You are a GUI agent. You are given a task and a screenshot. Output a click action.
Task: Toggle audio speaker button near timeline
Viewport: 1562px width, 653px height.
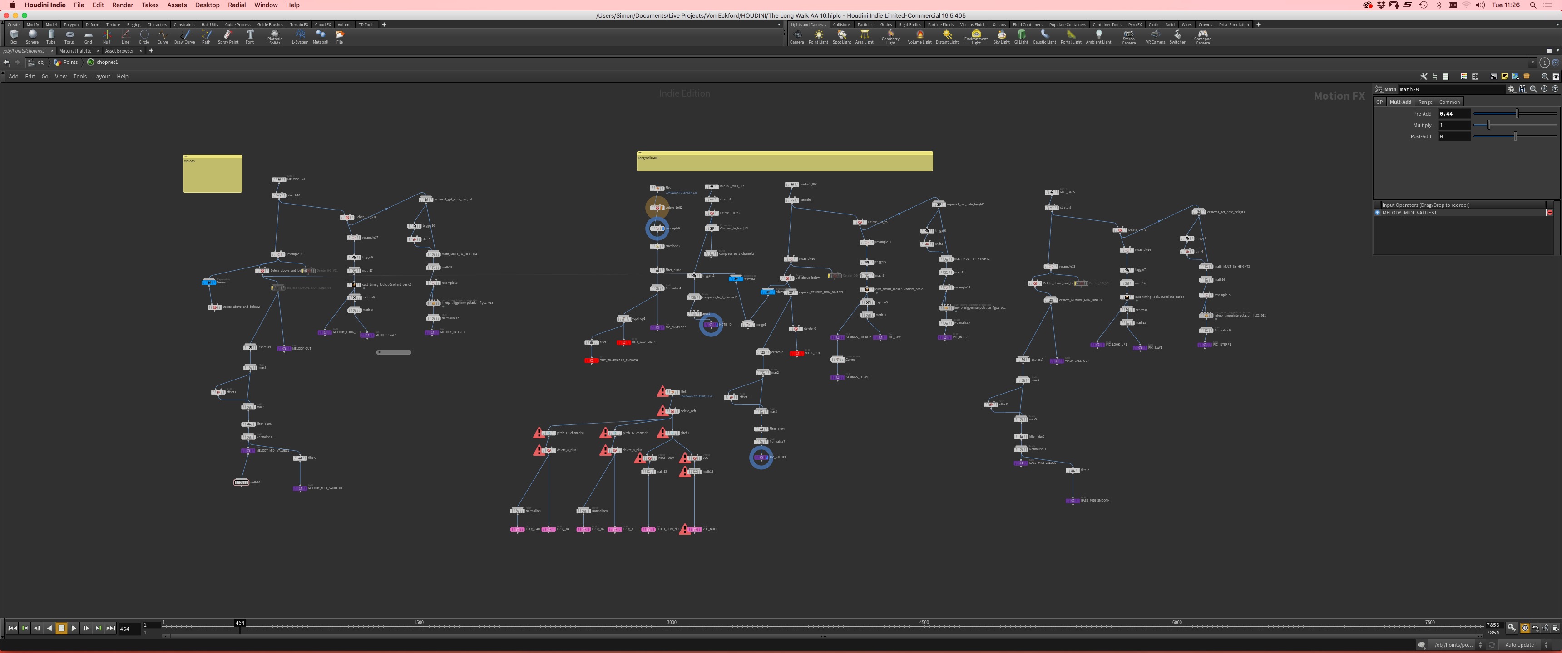1545,628
